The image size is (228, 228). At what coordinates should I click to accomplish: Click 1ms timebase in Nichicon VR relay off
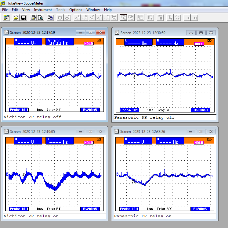point(40,110)
